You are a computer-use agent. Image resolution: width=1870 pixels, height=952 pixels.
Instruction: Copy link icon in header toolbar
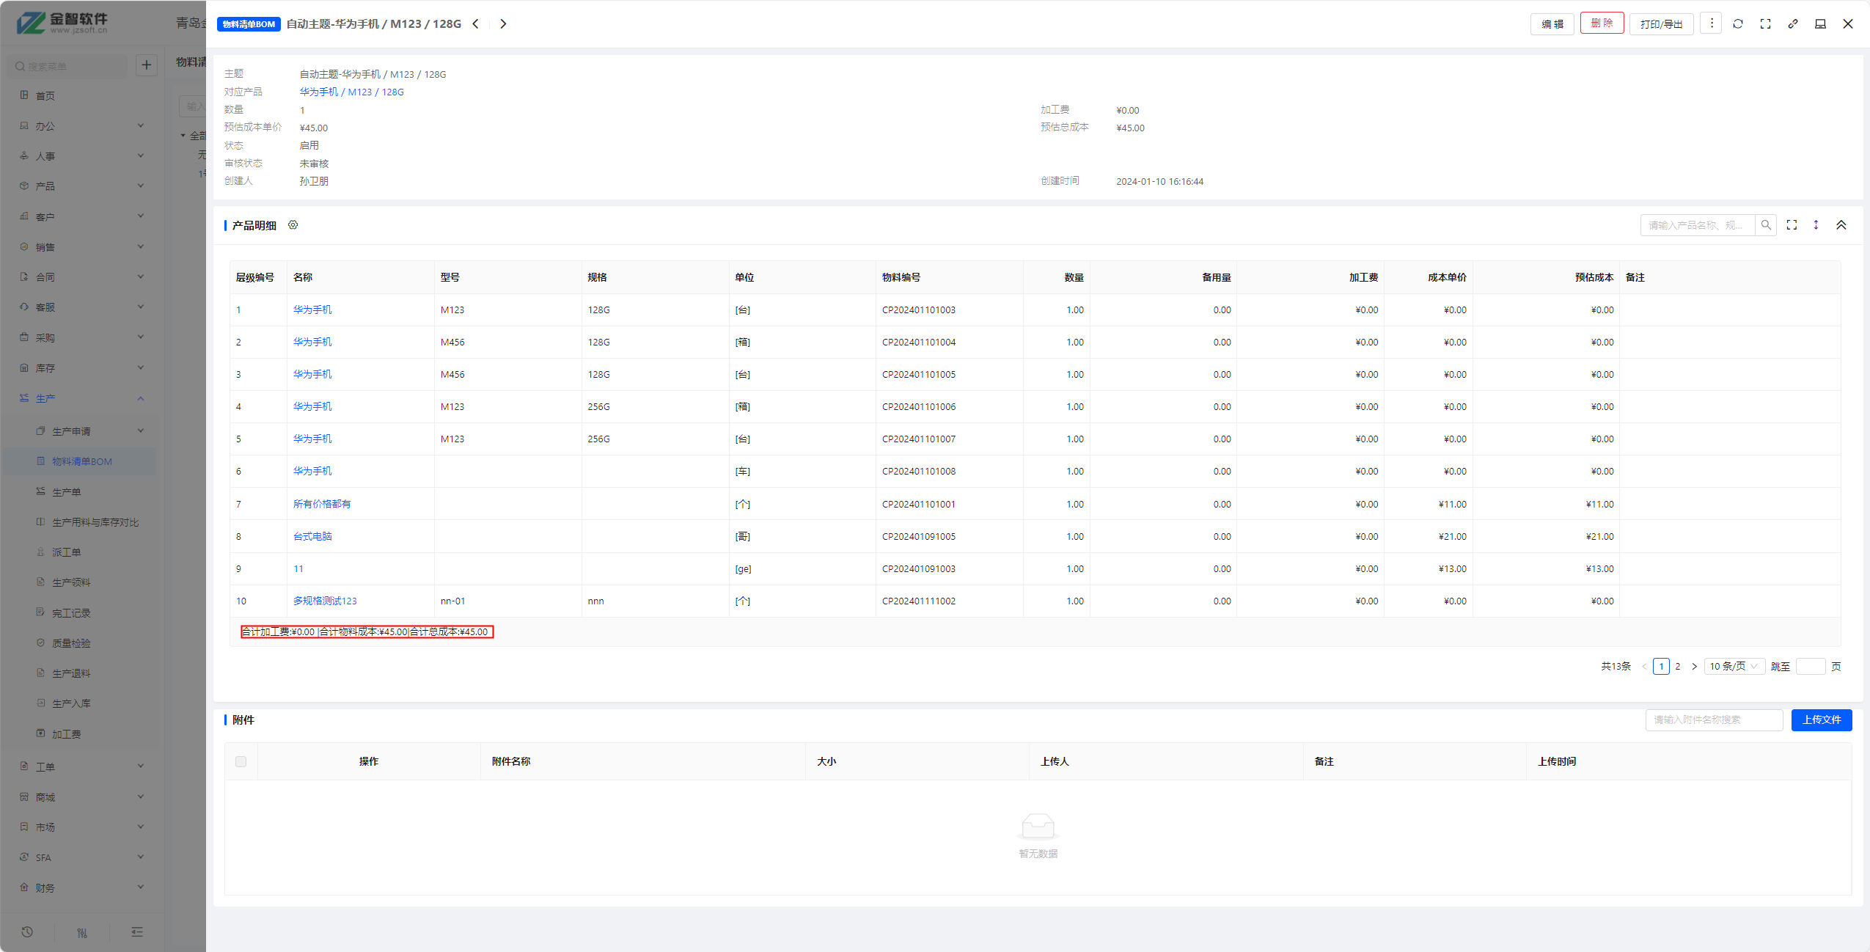pyautogui.click(x=1793, y=23)
